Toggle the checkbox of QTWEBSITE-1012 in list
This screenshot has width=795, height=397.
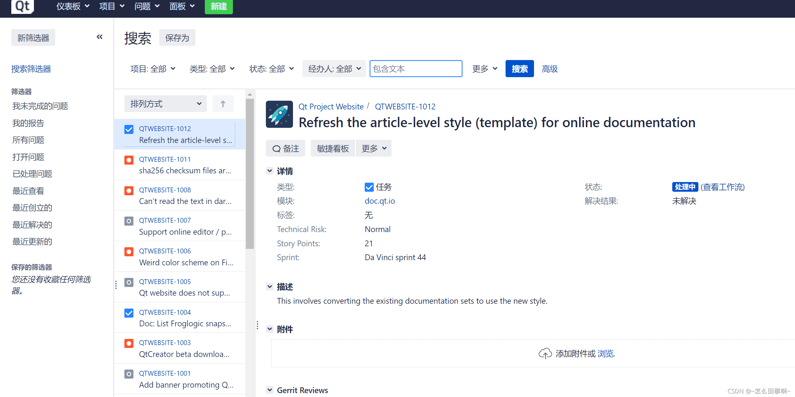pyautogui.click(x=129, y=129)
